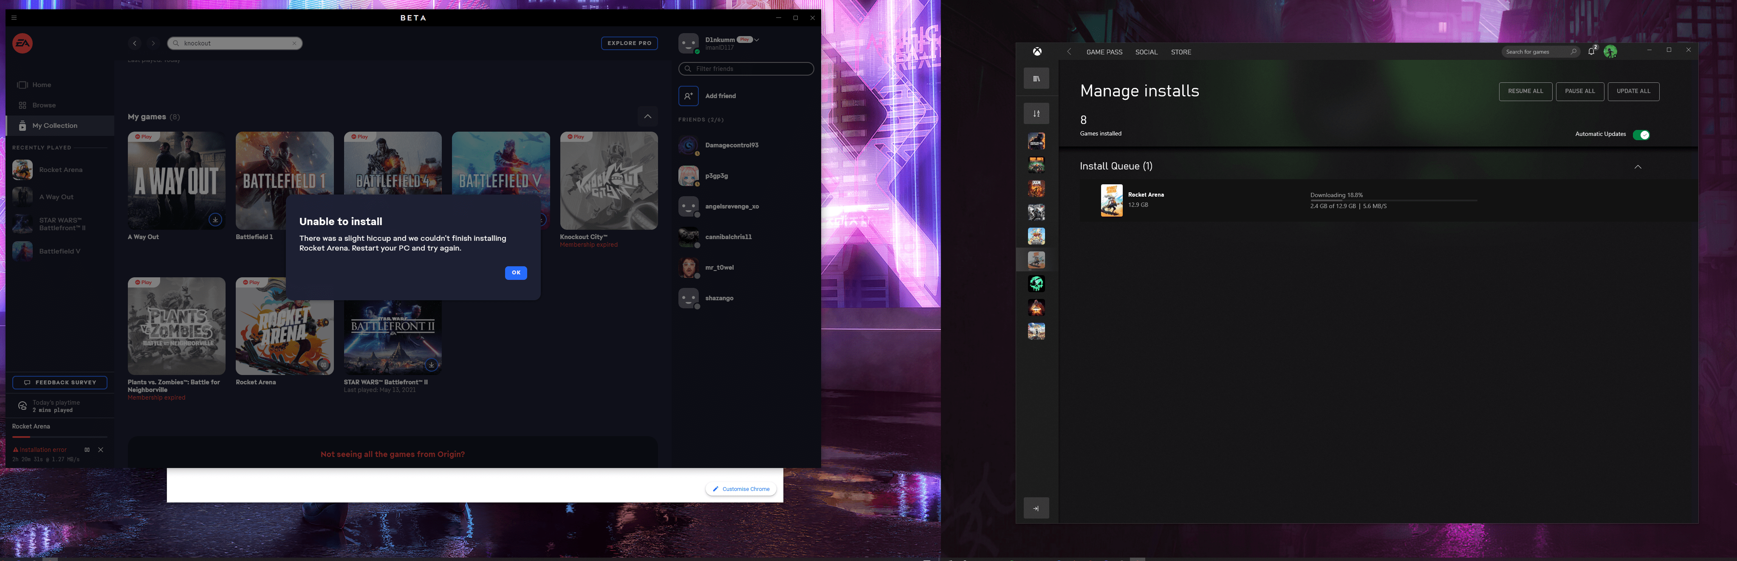Image resolution: width=1737 pixels, height=561 pixels.
Task: Click the PAUSE ALL button
Action: tap(1579, 91)
